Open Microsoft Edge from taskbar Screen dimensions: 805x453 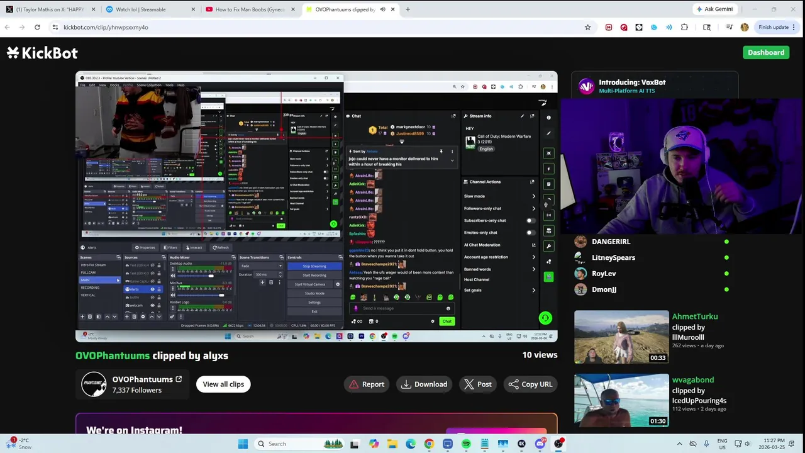point(411,444)
